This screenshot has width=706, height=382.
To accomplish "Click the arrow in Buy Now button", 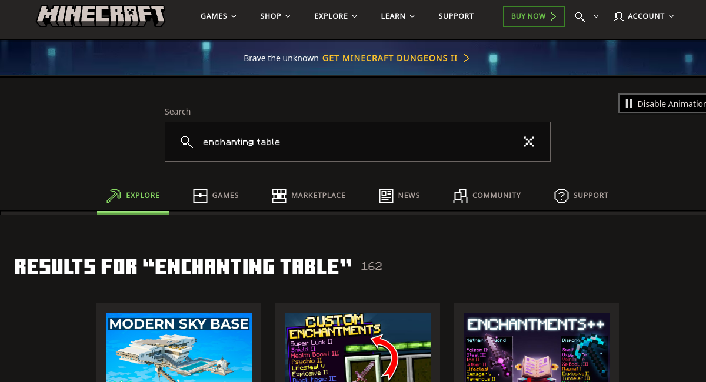I will (554, 16).
